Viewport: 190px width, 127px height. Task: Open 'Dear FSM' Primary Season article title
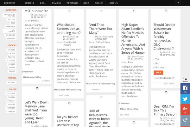point(165,110)
